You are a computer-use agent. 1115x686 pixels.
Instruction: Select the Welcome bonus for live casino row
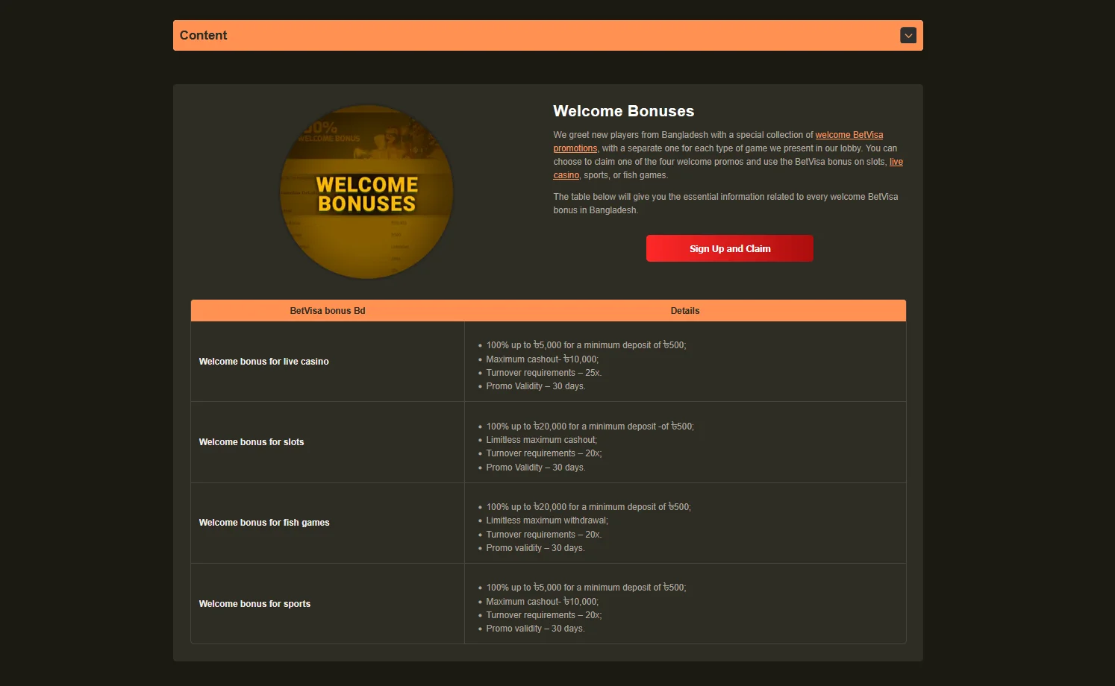(263, 362)
